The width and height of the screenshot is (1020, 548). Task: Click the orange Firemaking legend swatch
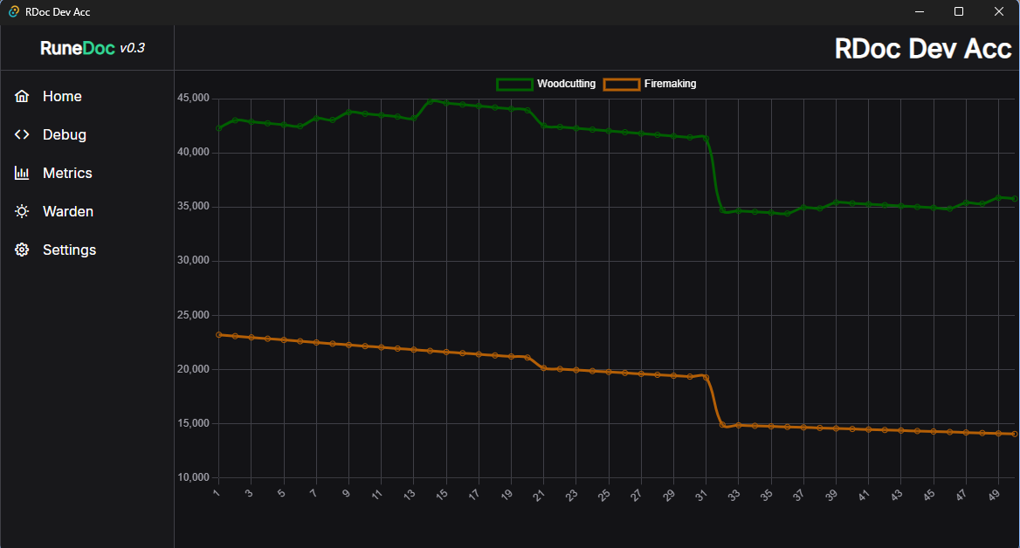pyautogui.click(x=621, y=84)
